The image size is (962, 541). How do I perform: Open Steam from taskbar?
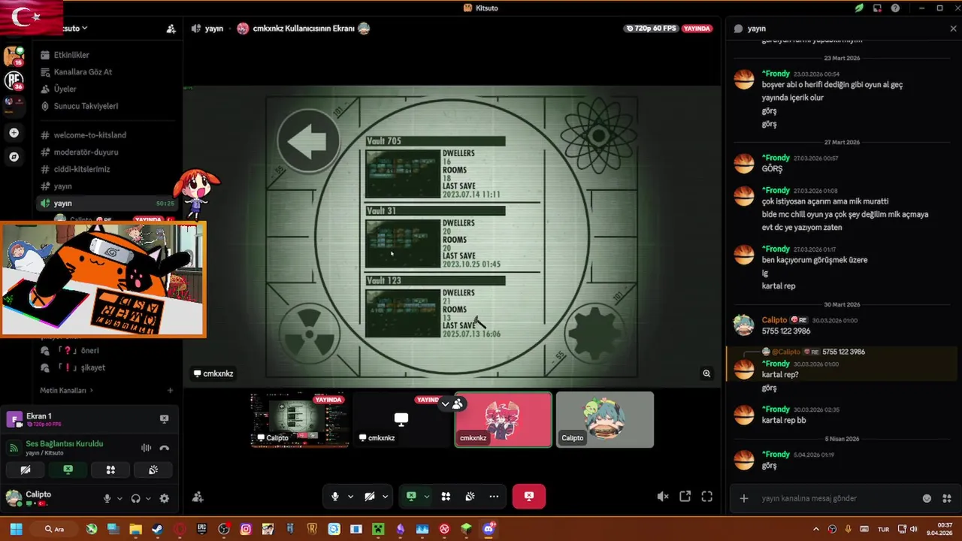coord(157,529)
